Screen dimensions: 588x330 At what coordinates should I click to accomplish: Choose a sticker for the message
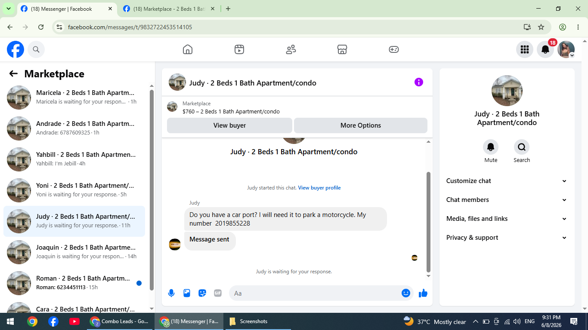click(x=202, y=293)
